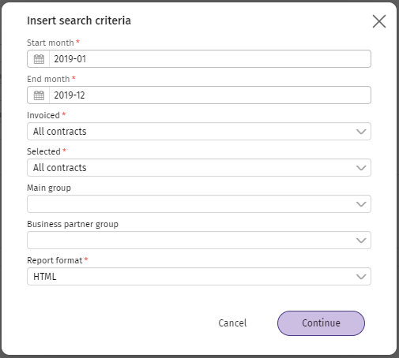Image resolution: width=399 pixels, height=358 pixels.
Task: Click the chevron arrow in Report format field
Action: [361, 277]
